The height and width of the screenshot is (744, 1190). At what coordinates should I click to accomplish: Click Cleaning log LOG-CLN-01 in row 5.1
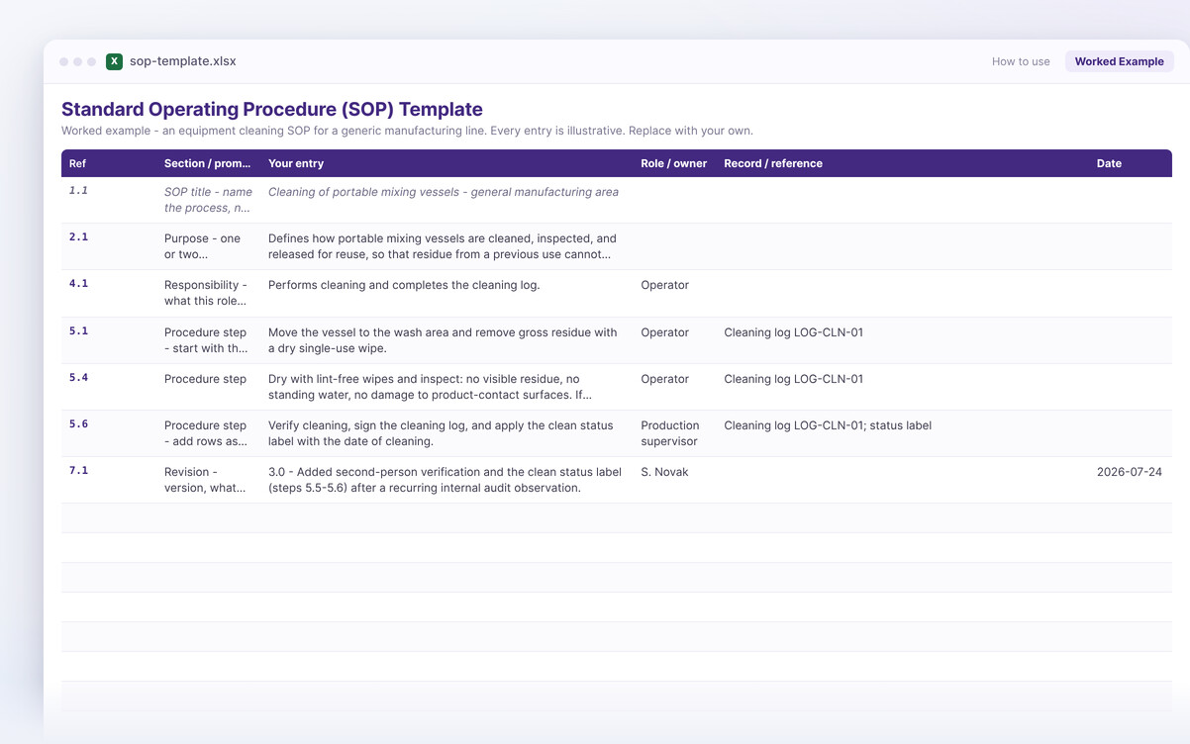(x=793, y=332)
